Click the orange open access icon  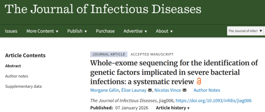click(199, 81)
